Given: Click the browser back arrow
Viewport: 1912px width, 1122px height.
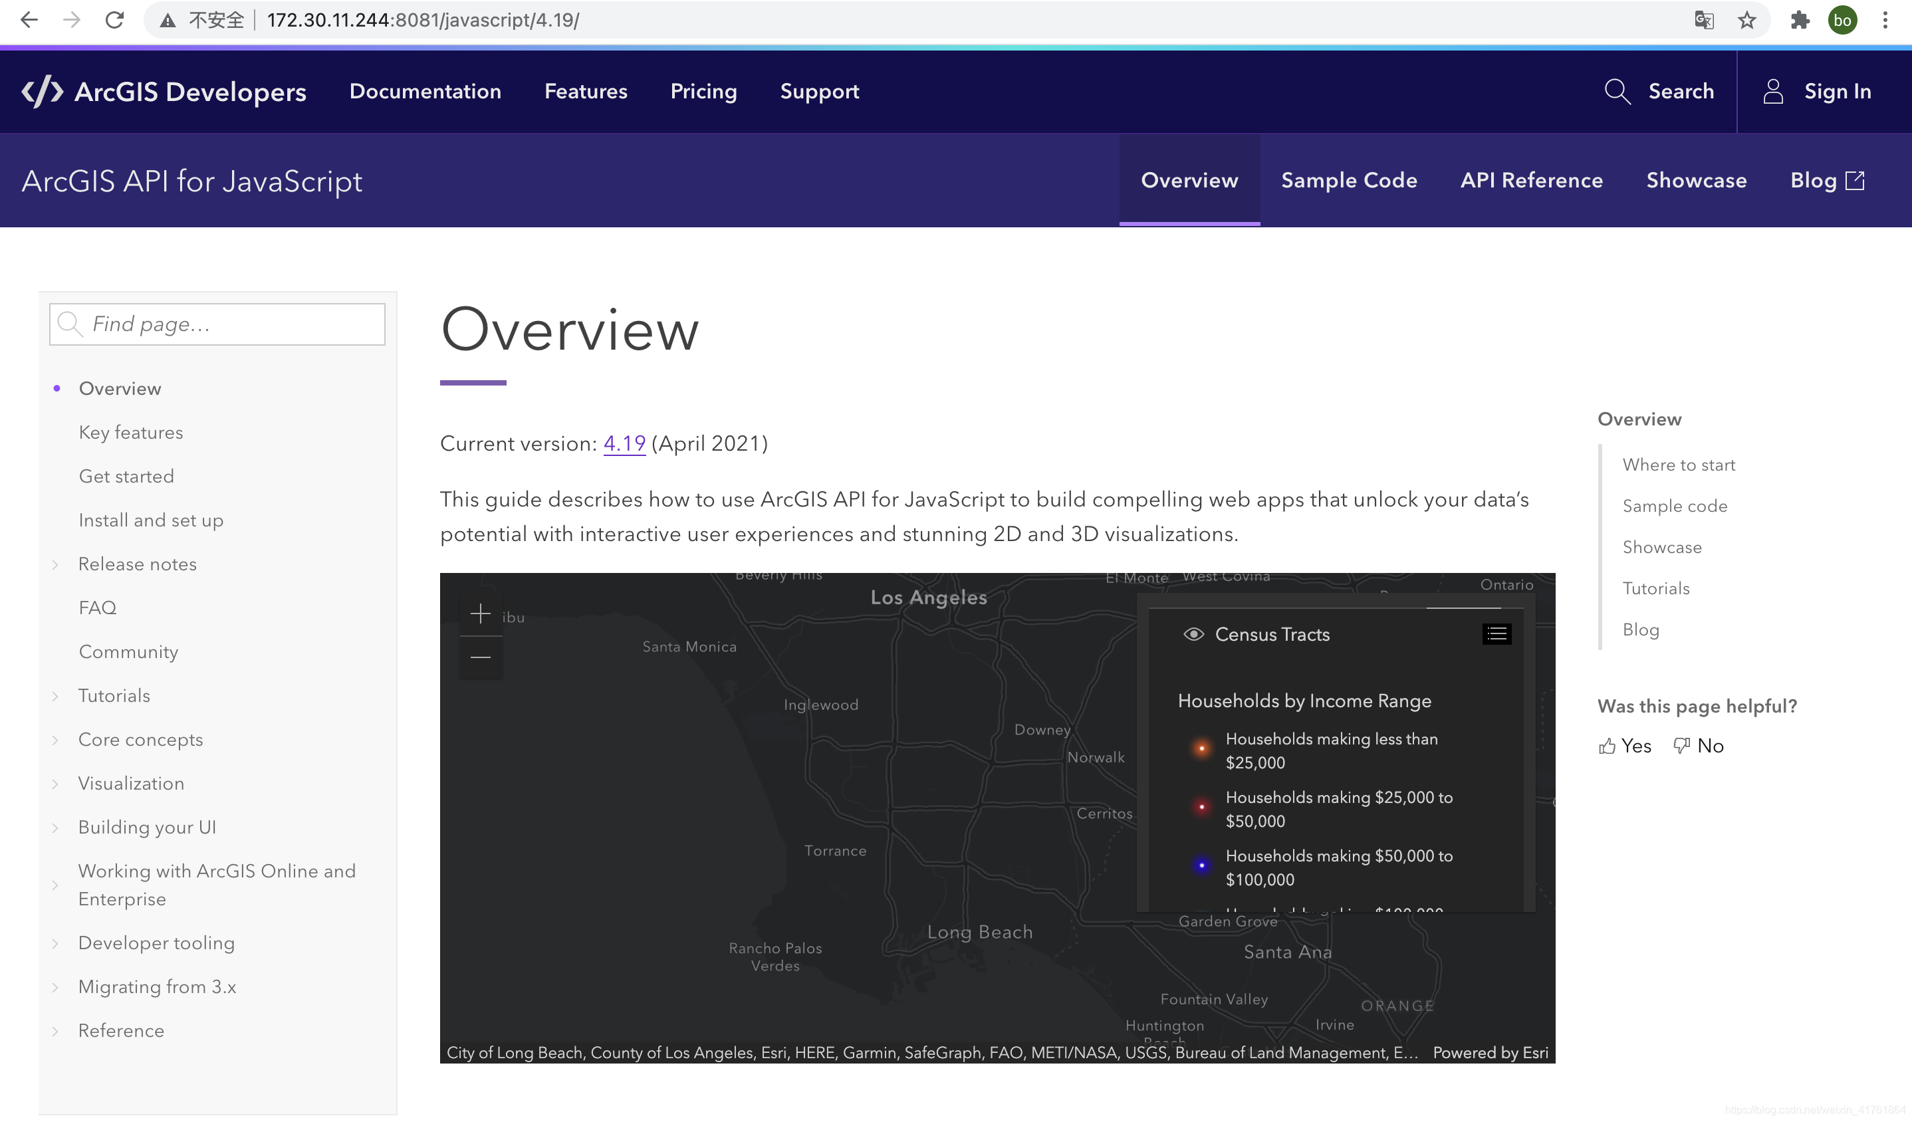Looking at the screenshot, I should (x=29, y=20).
